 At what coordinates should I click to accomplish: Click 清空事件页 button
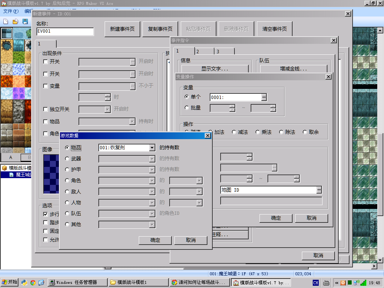point(274,29)
